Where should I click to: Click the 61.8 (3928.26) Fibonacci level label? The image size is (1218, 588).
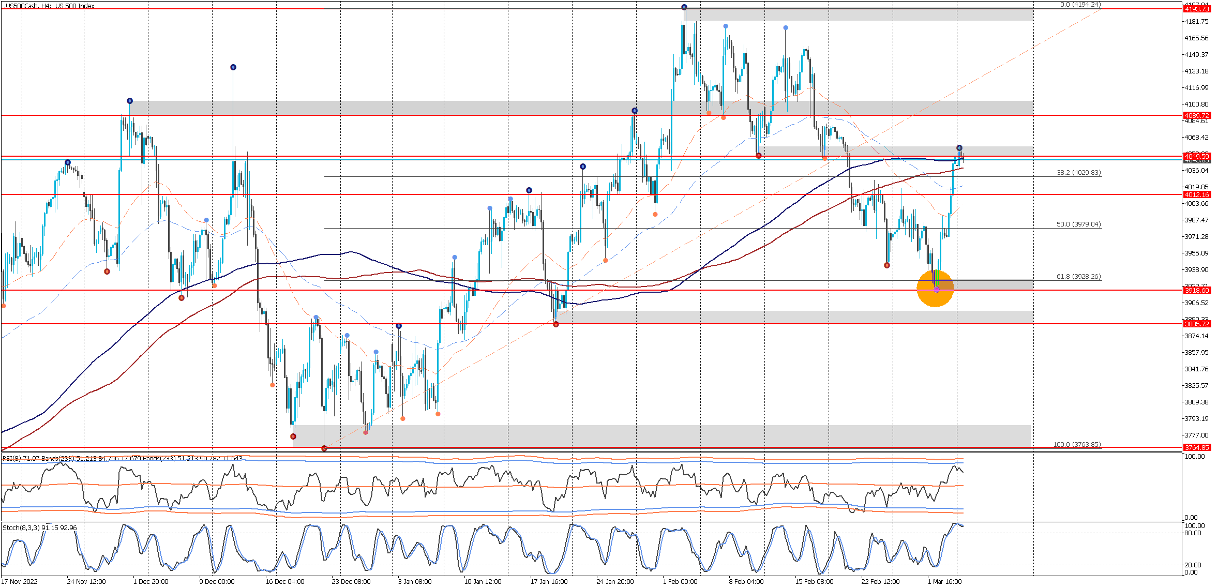point(1078,277)
